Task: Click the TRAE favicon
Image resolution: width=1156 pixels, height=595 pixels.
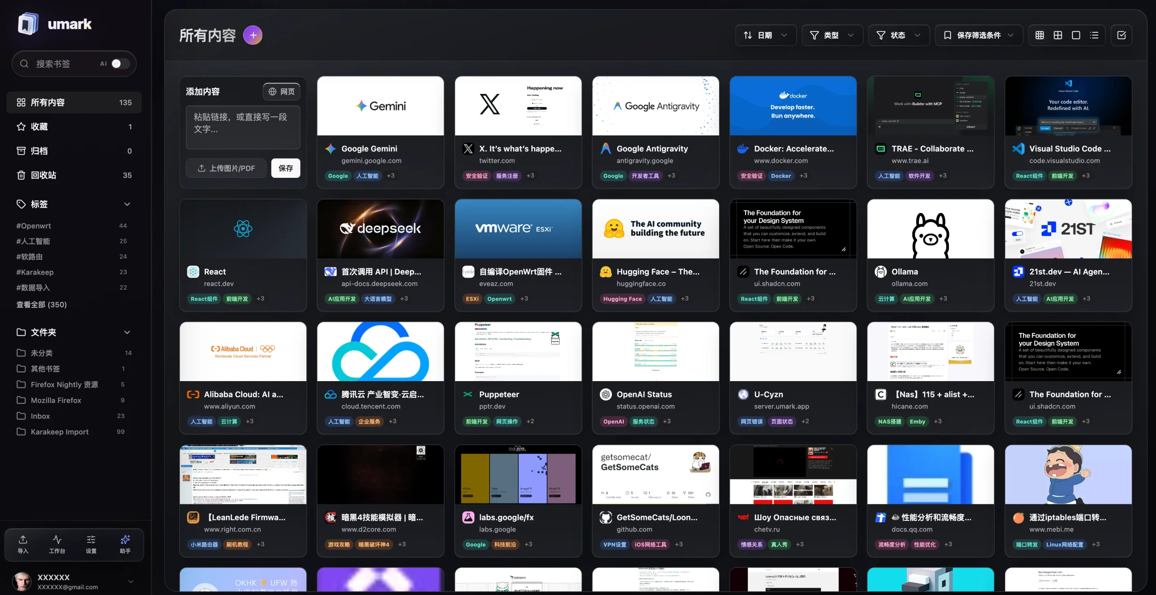Action: click(x=881, y=149)
